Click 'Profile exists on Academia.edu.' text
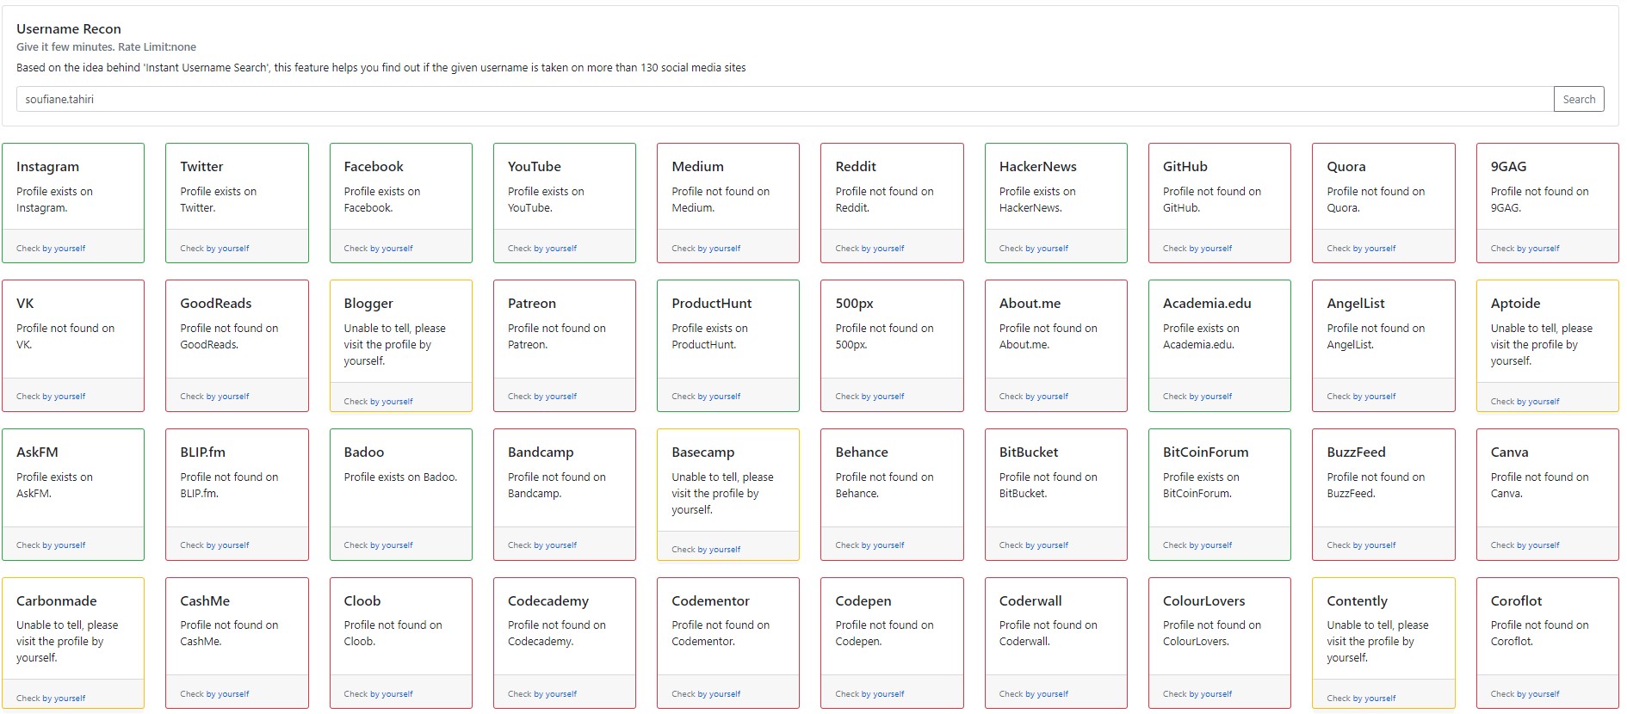Viewport: 1627px width, 714px height. [1201, 336]
